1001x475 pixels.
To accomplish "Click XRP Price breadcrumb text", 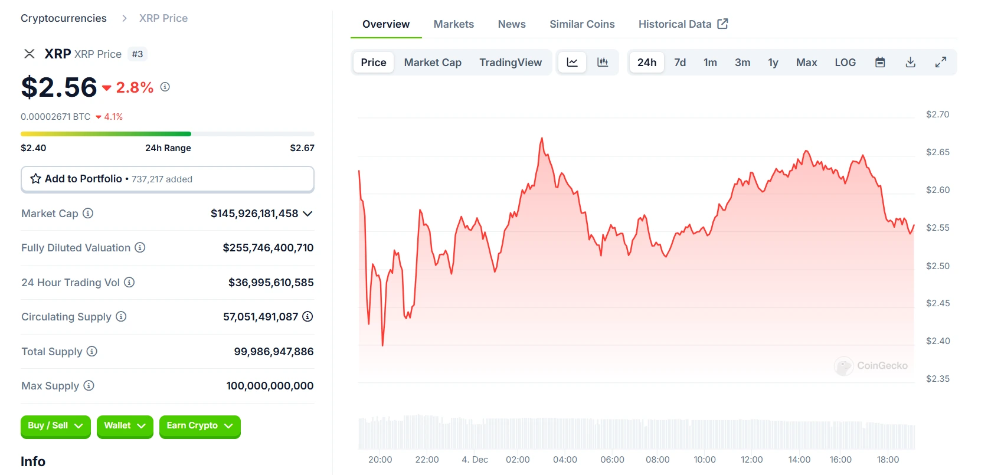I will pyautogui.click(x=163, y=18).
